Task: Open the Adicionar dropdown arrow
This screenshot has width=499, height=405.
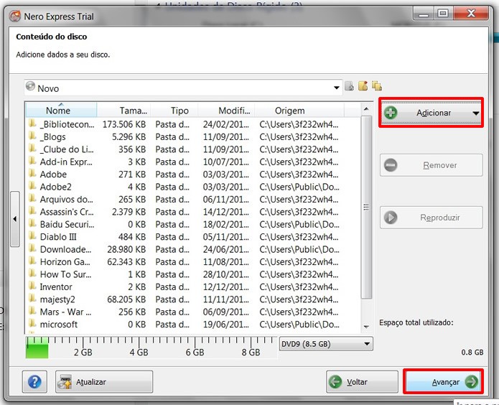Action: (x=476, y=113)
